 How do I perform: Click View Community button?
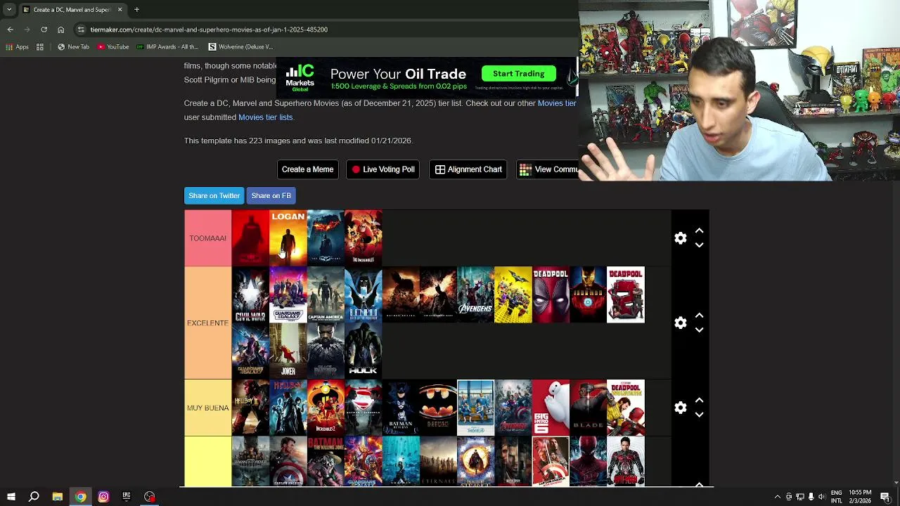[x=548, y=169]
